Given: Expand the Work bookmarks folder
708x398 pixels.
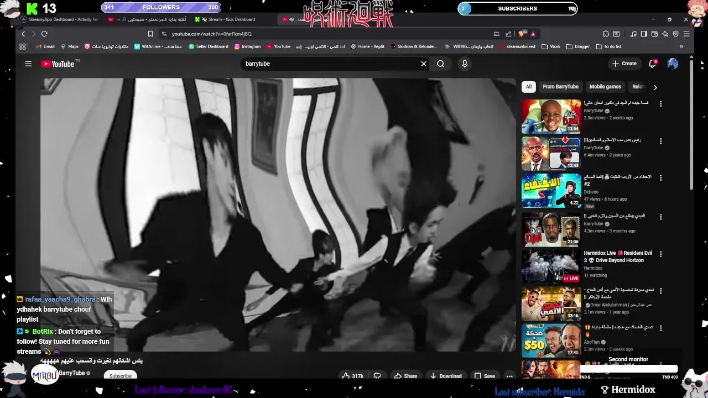Looking at the screenshot, I should pyautogui.click(x=551, y=46).
